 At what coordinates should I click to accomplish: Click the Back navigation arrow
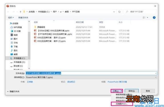tap(8, 12)
